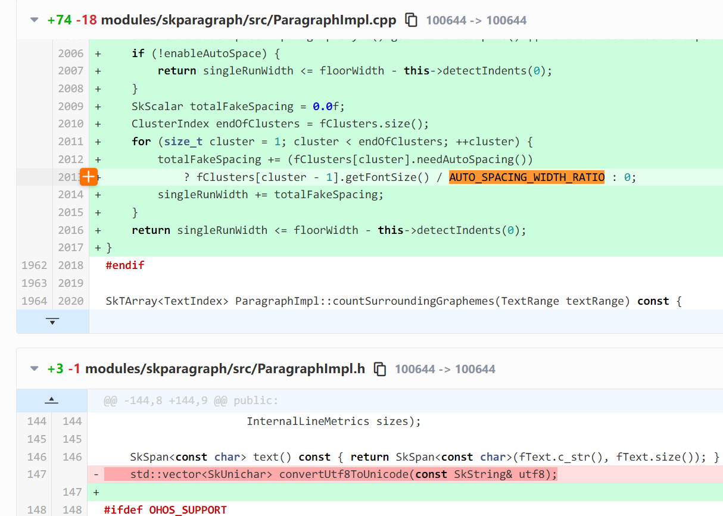The height and width of the screenshot is (516, 723).
Task: Click line number 2016
Action: coord(71,230)
